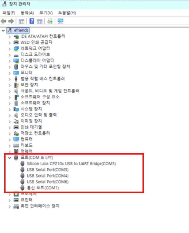Collapse the efriends root node

point(3,31)
